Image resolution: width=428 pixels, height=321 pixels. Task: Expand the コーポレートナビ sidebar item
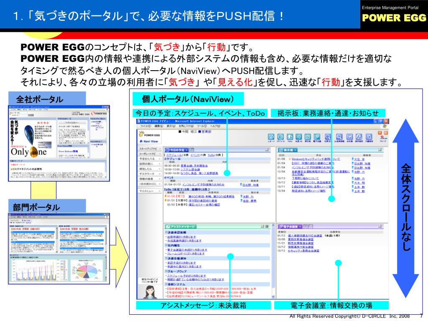pyautogui.click(x=150, y=154)
